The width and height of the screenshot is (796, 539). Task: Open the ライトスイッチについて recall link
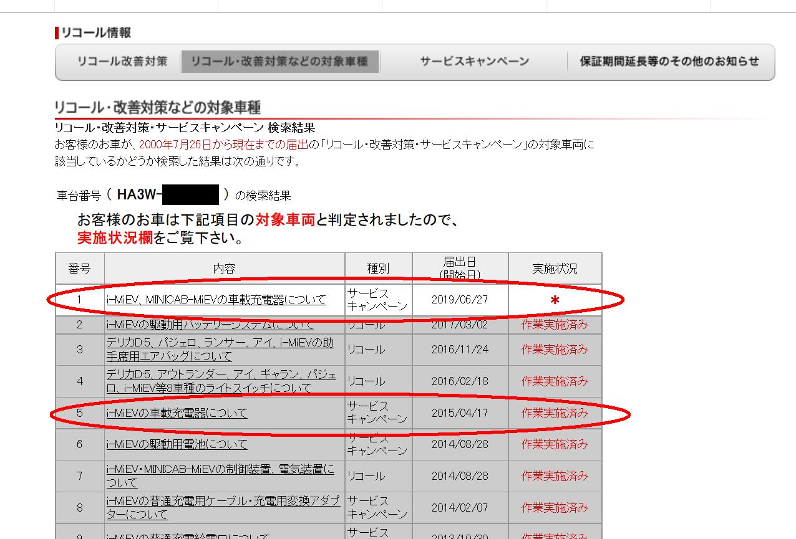(x=221, y=381)
